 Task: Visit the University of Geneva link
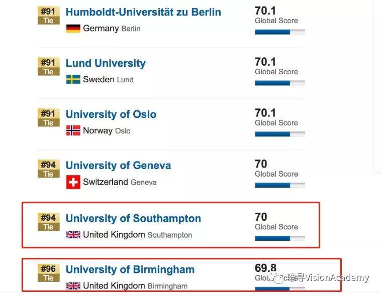coord(118,166)
